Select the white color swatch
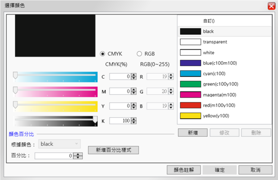The height and width of the screenshot is (180, 278). [x=190, y=53]
